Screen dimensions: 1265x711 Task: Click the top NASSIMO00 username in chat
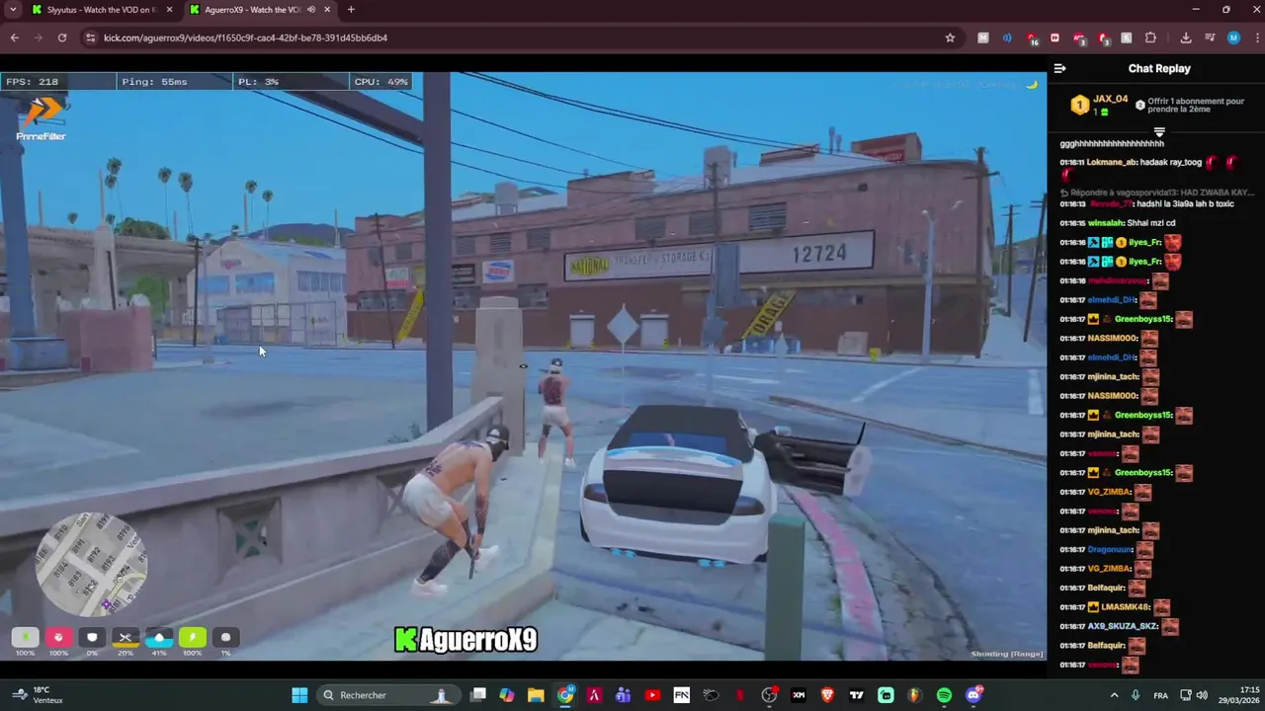pos(1113,339)
